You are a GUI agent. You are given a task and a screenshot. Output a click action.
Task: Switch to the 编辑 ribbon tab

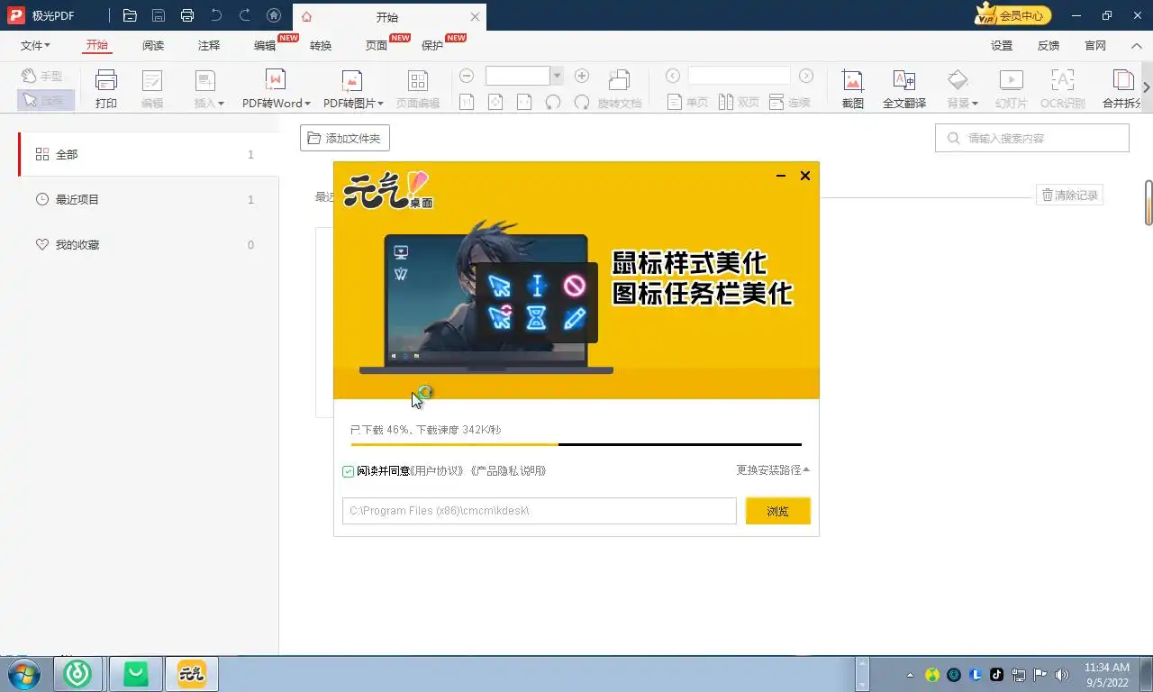pos(265,45)
